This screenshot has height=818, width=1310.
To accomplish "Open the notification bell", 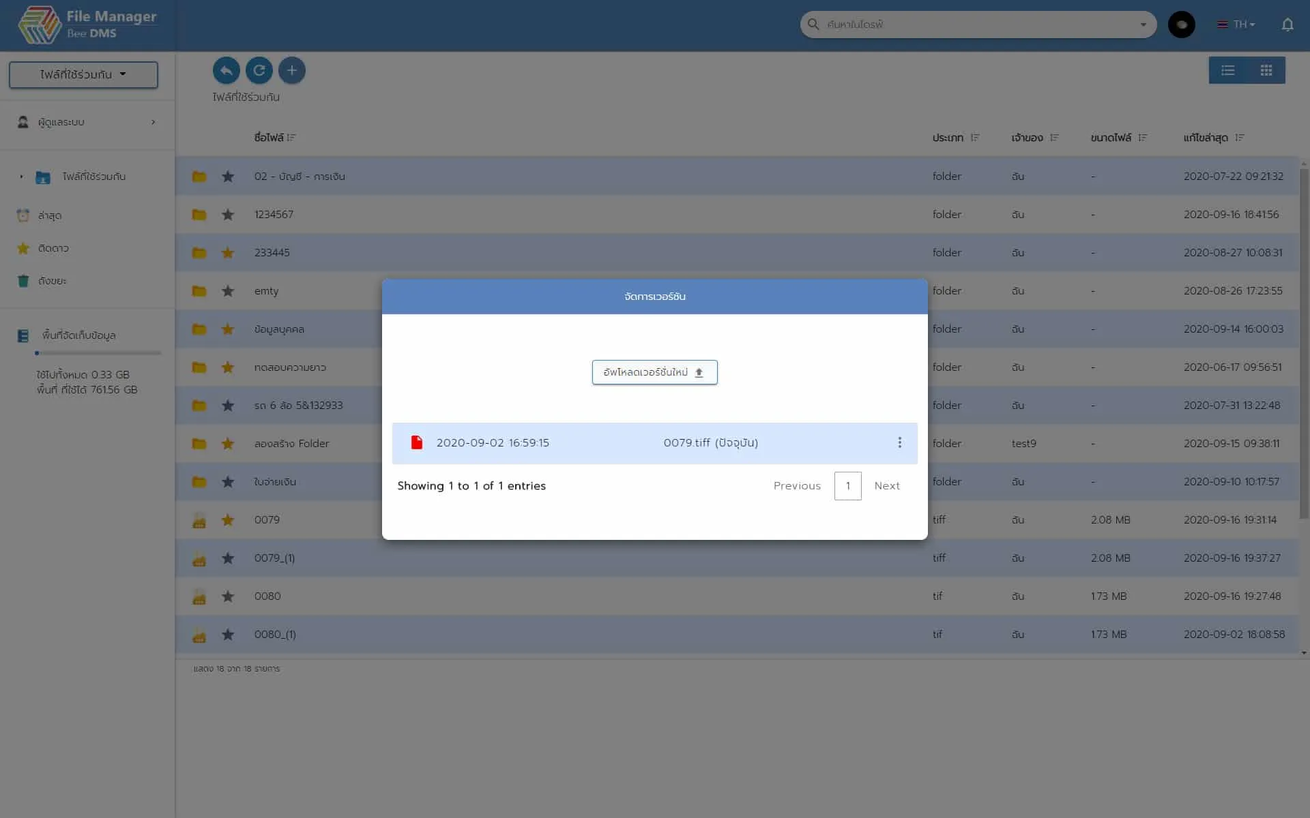I will 1287,25.
